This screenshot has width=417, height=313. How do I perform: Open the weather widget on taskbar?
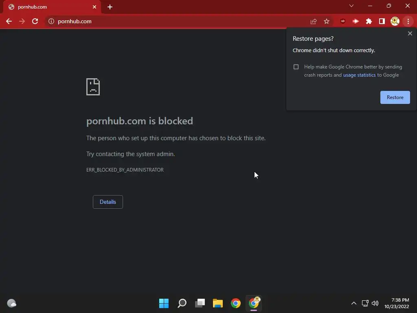[x=11, y=303]
